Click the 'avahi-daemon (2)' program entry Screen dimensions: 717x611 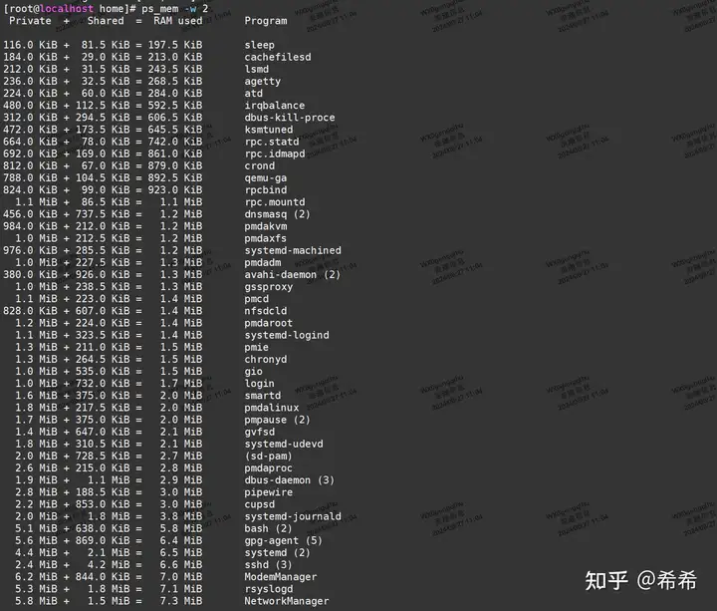click(292, 275)
